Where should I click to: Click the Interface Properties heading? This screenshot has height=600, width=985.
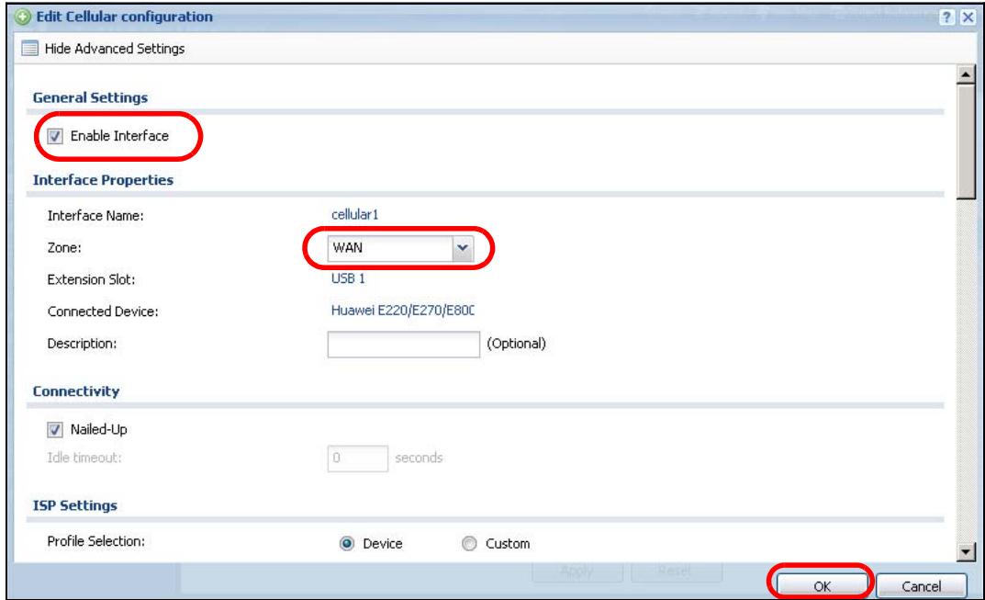[103, 180]
